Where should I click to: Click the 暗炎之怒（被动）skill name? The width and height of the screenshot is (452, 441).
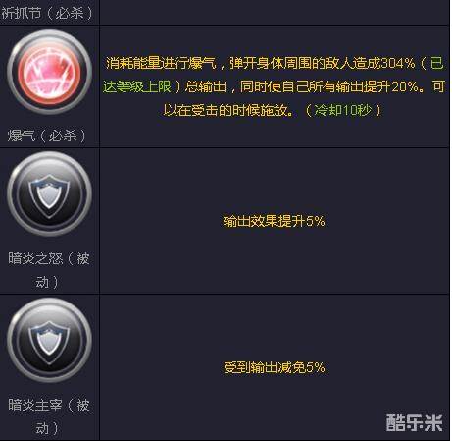click(x=49, y=270)
